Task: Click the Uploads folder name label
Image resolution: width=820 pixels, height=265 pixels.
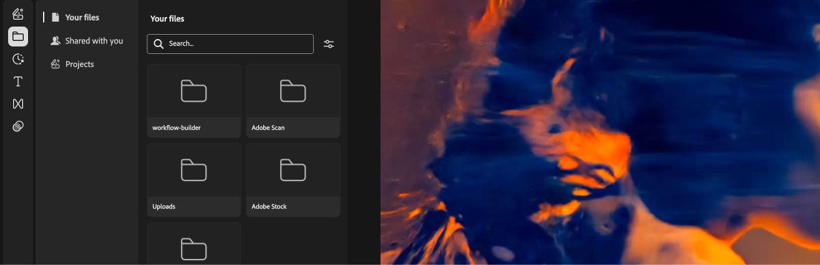Action: click(x=164, y=206)
